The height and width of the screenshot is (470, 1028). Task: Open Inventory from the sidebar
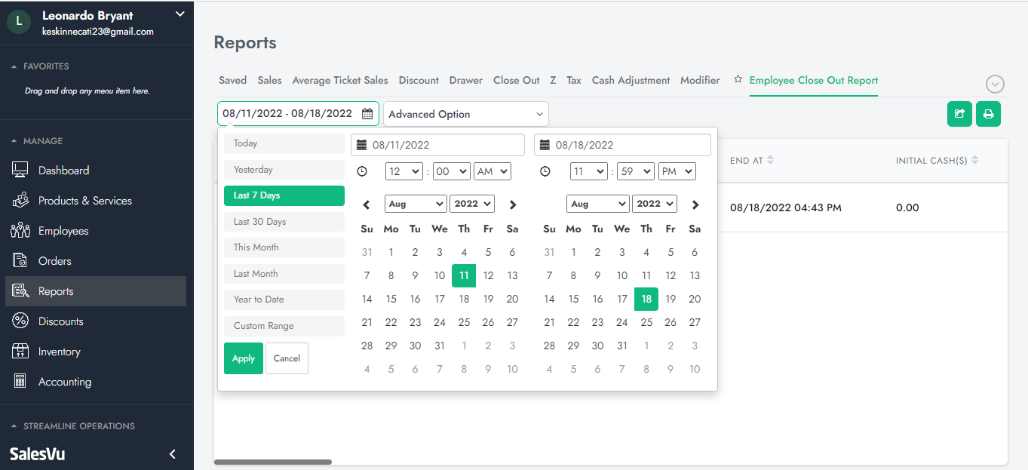(59, 352)
